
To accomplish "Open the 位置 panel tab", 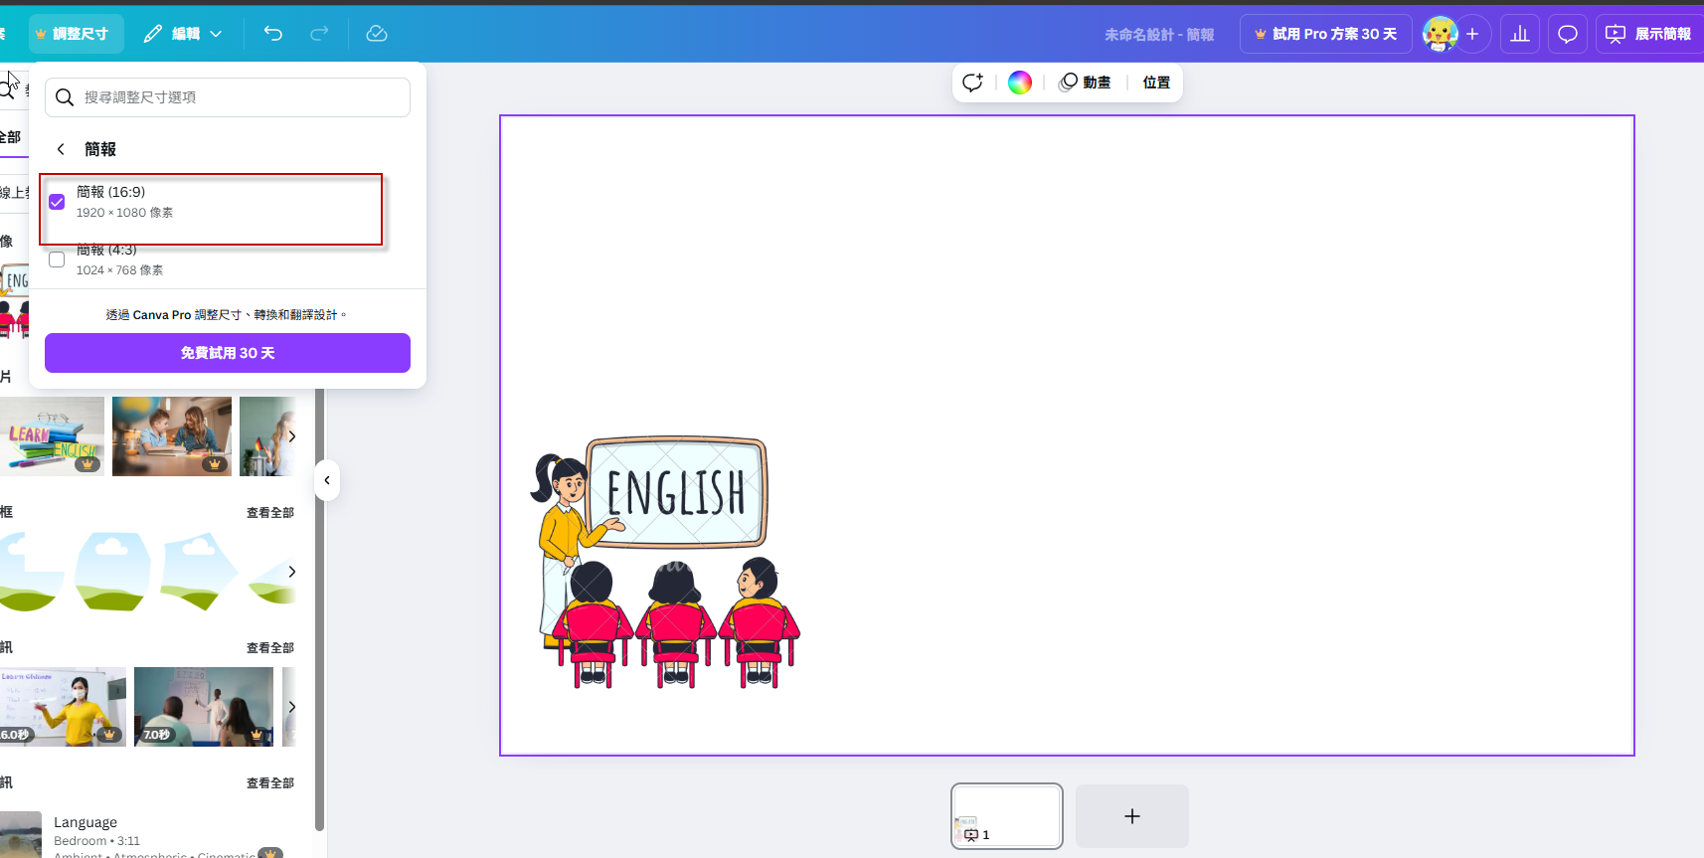I will (x=1156, y=83).
